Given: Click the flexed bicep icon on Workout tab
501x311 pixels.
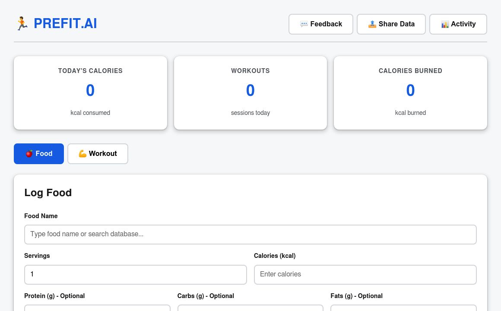Looking at the screenshot, I should [82, 153].
